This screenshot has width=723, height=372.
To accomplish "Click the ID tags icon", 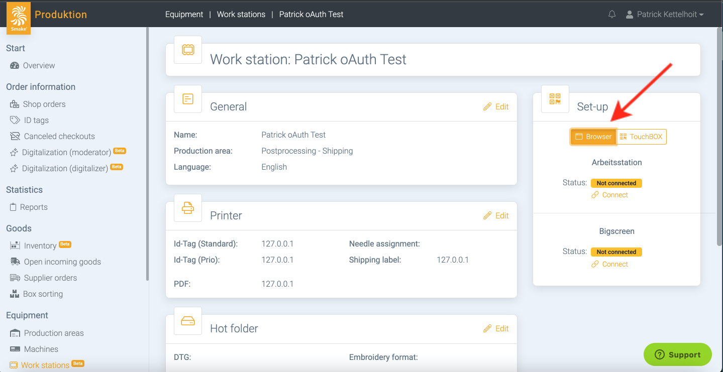I will 15,120.
